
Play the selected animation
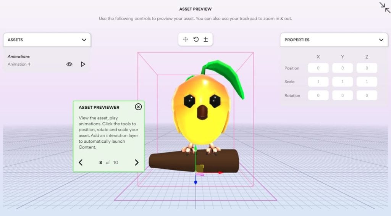coord(83,64)
